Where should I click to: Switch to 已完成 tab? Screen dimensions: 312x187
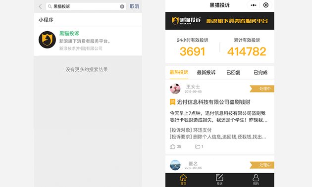(x=260, y=73)
